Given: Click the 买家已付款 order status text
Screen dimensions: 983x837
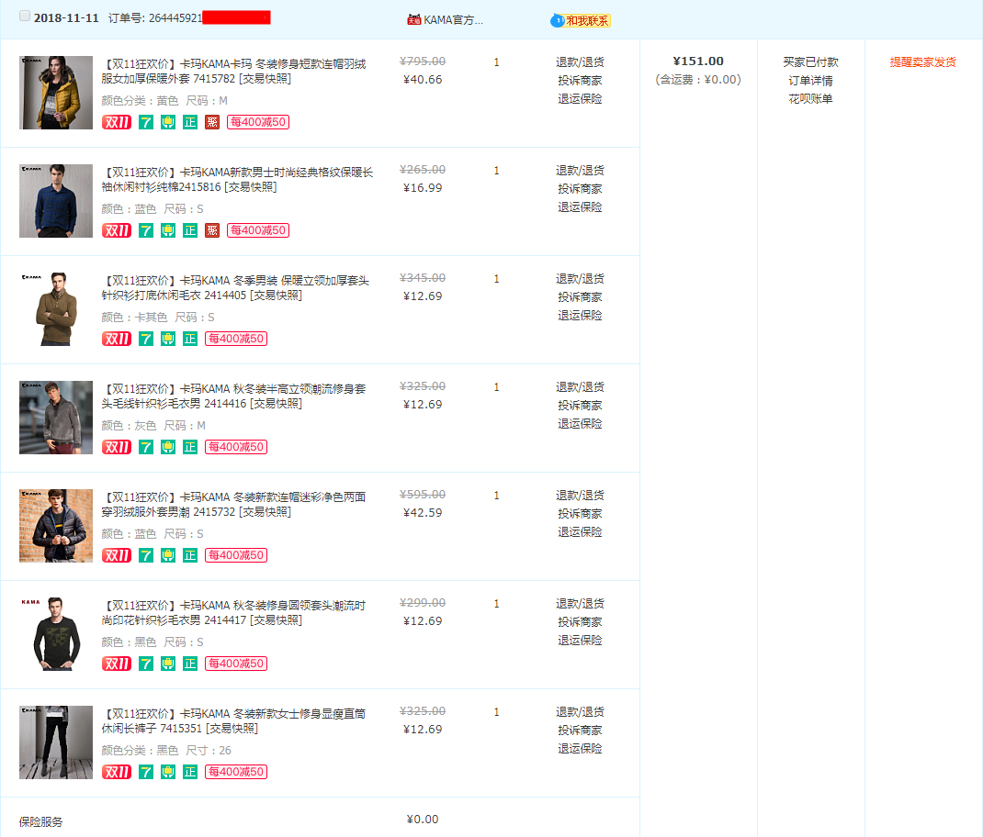Looking at the screenshot, I should tap(810, 62).
